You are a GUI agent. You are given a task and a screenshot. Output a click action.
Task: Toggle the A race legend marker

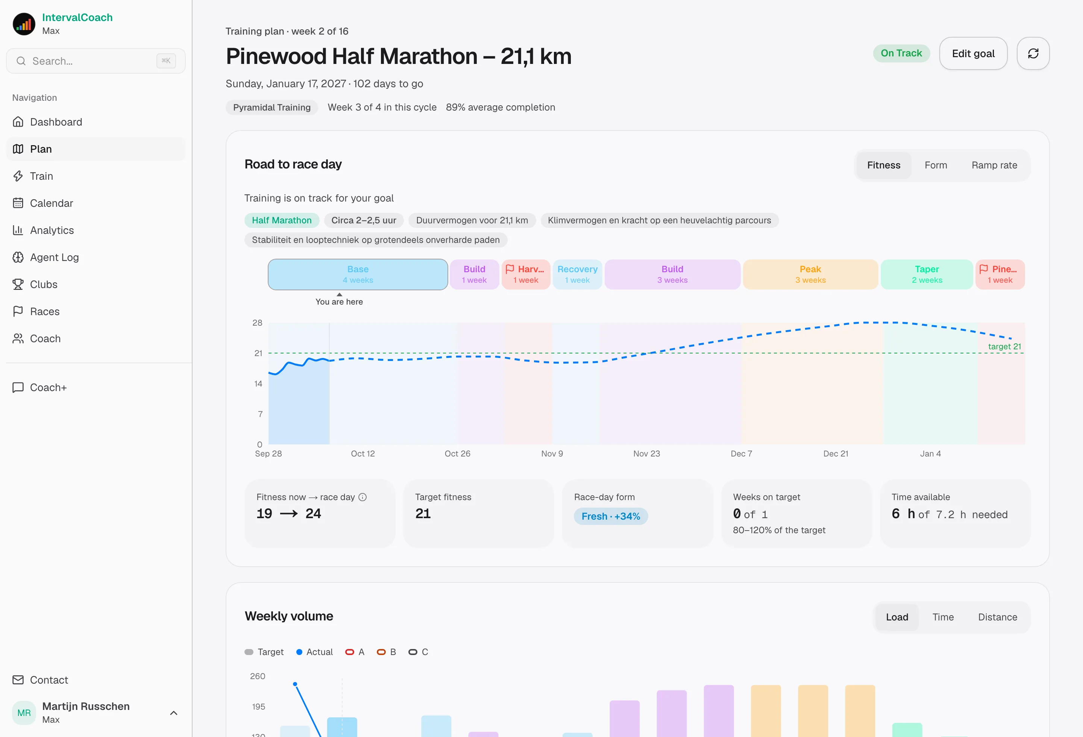click(349, 652)
